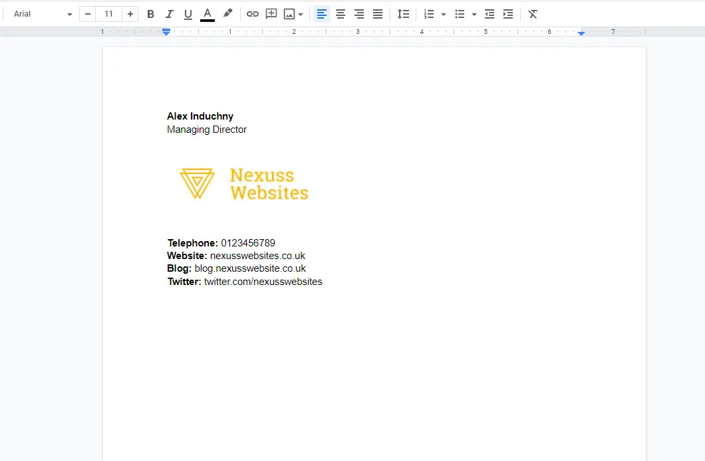Toggle justified alignment
Image resolution: width=705 pixels, height=461 pixels.
pos(378,13)
